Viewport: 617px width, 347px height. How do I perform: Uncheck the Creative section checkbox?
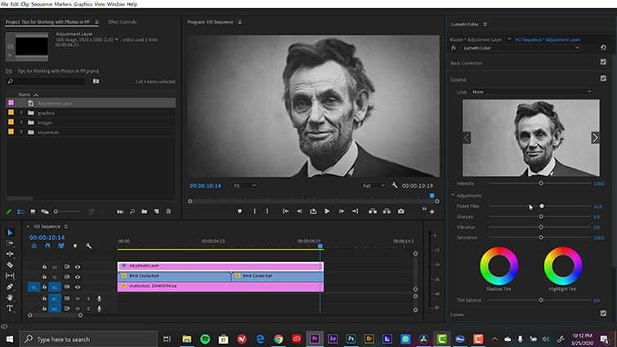point(602,79)
